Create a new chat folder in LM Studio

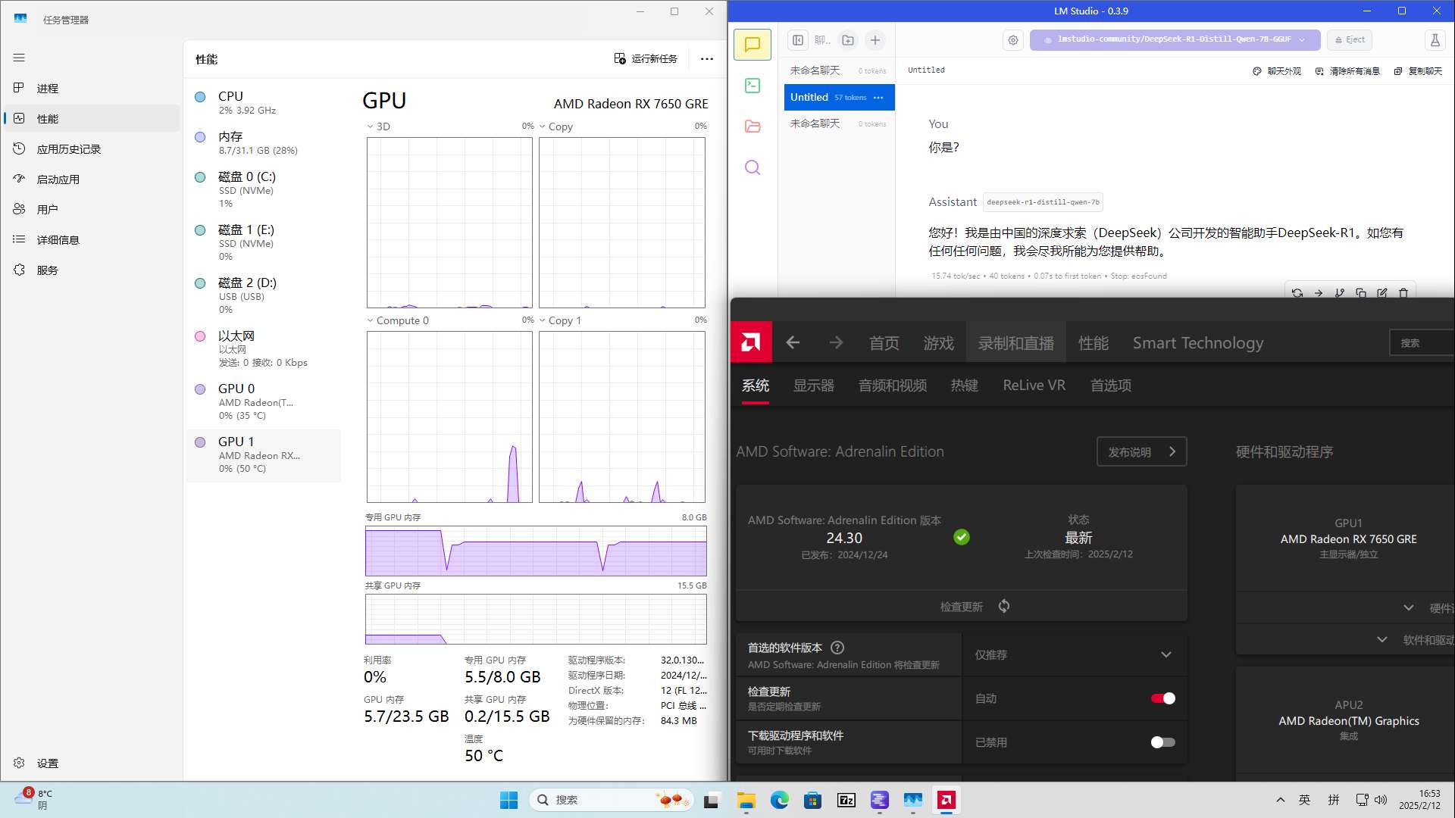tap(848, 40)
